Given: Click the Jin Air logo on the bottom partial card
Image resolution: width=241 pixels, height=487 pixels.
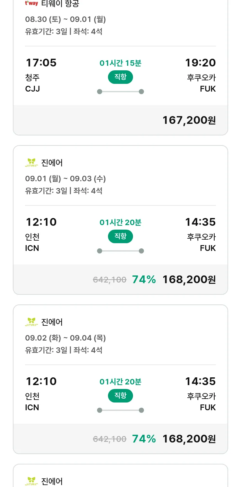Looking at the screenshot, I should (31, 481).
